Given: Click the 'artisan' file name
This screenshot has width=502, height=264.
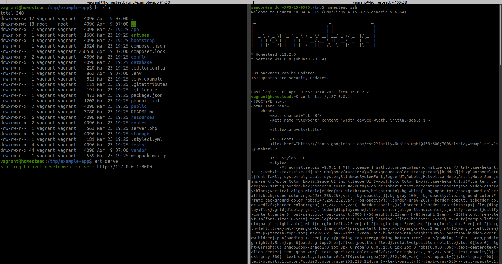Looking at the screenshot, I should click(x=140, y=35).
